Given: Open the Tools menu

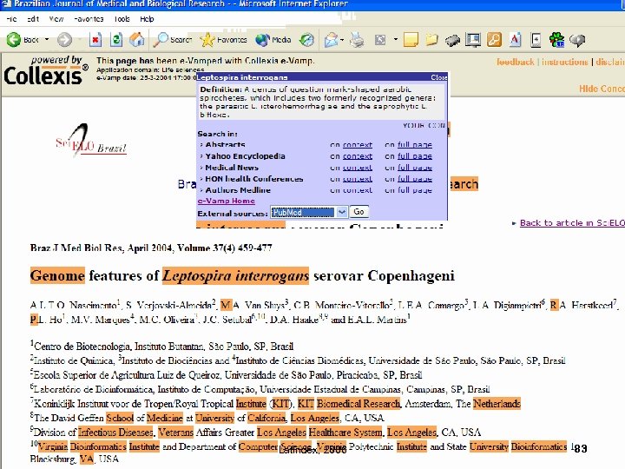Looking at the screenshot, I should coord(122,19).
